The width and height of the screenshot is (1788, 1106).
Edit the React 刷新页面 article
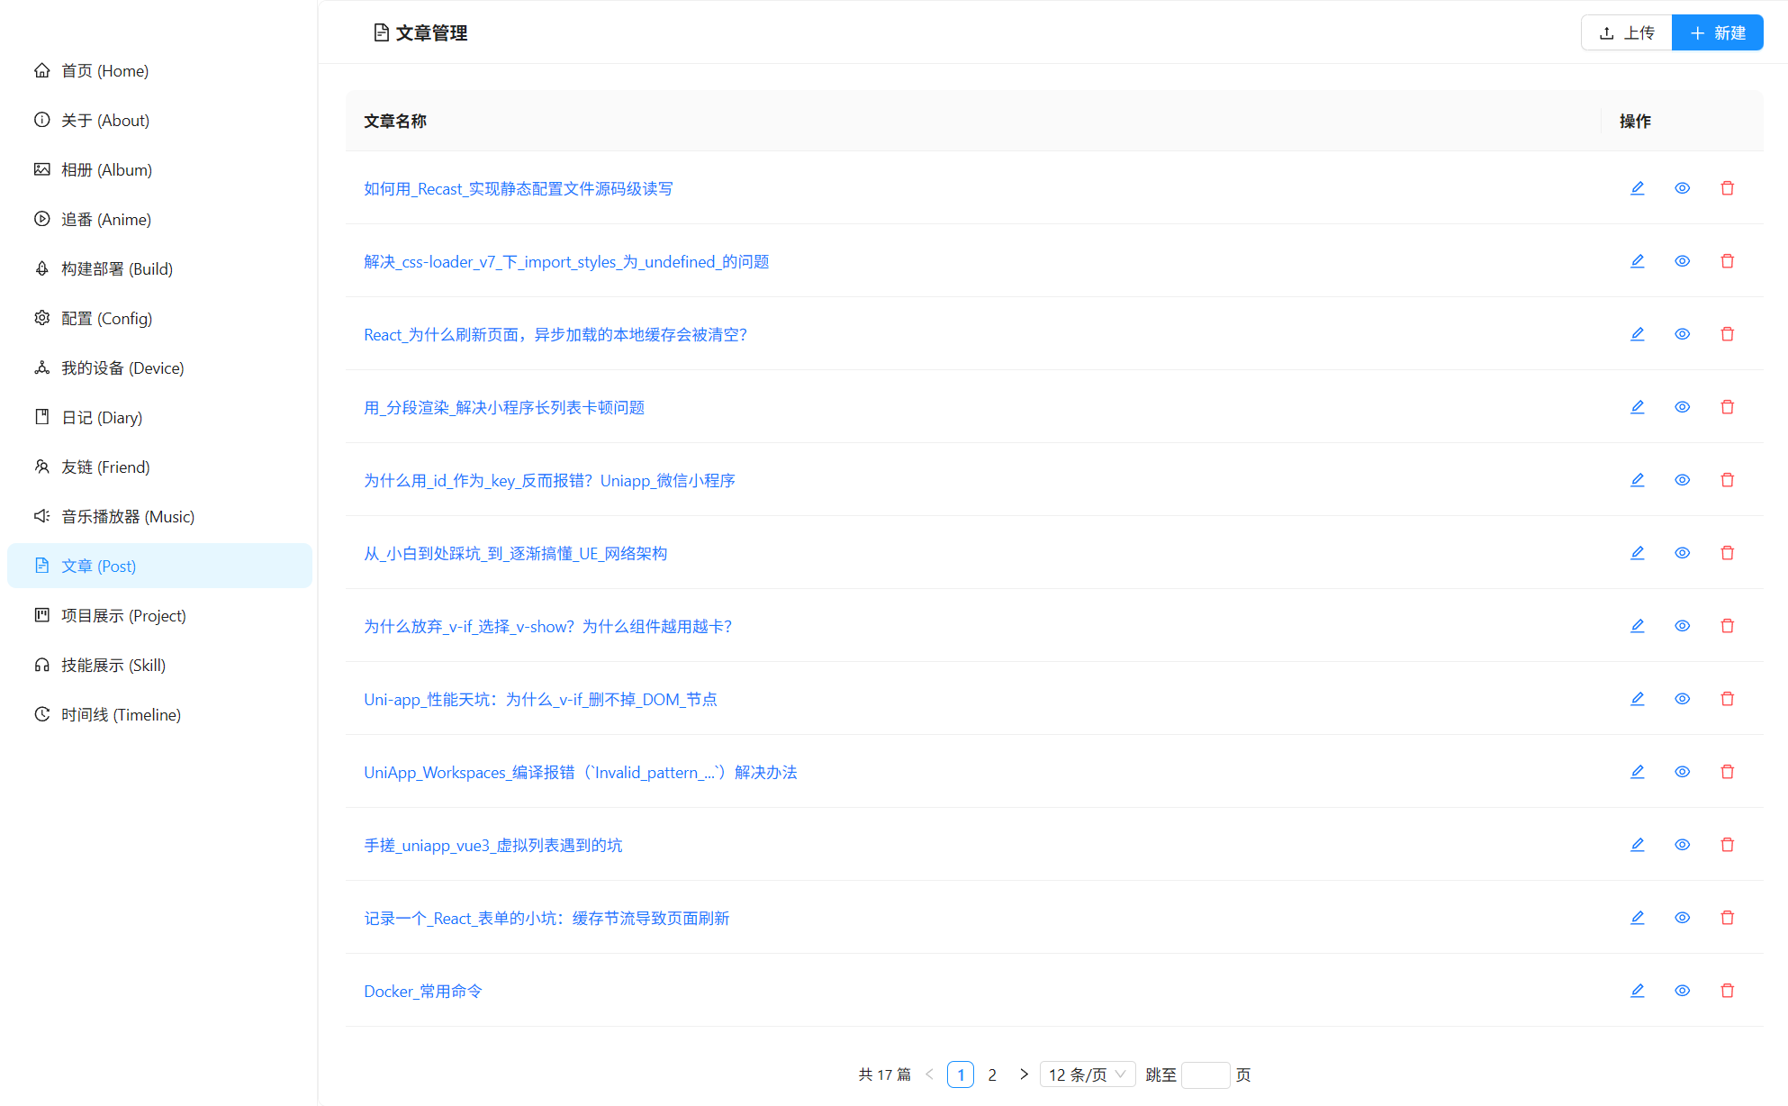(1637, 334)
